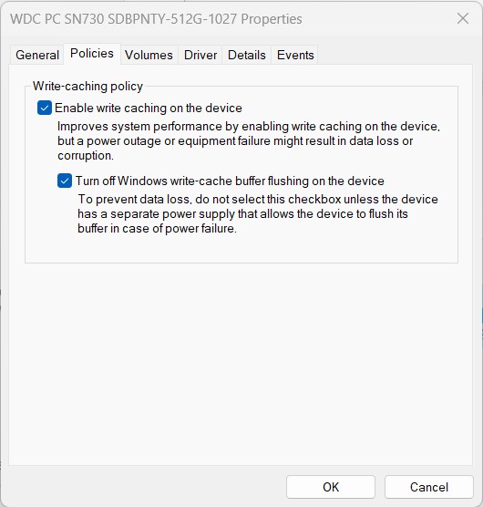
Task: Select the Policies tab
Action: point(92,54)
